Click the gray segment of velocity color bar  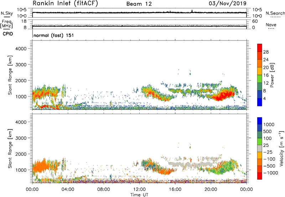[260, 149]
